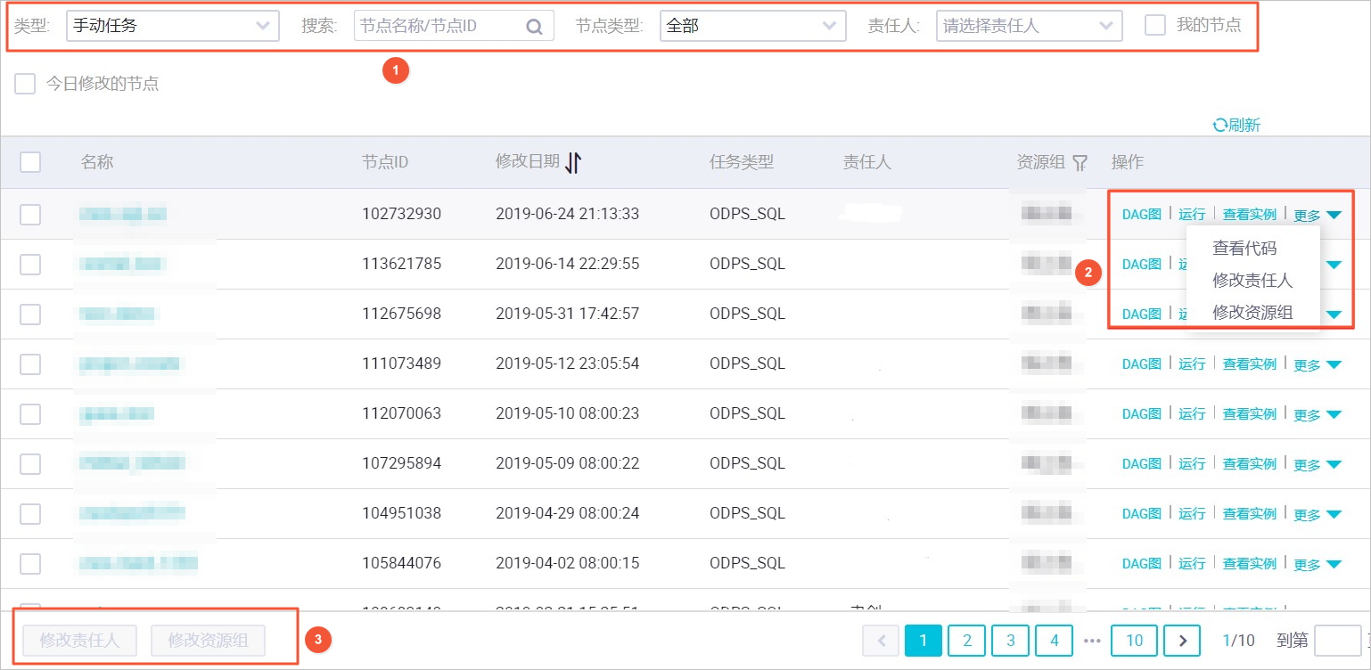
Task: Choose 修改资源组 from the 更多 menu
Action: 1252,312
